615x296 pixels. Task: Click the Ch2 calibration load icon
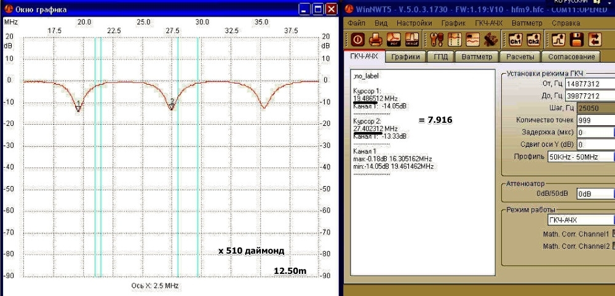tap(533, 39)
